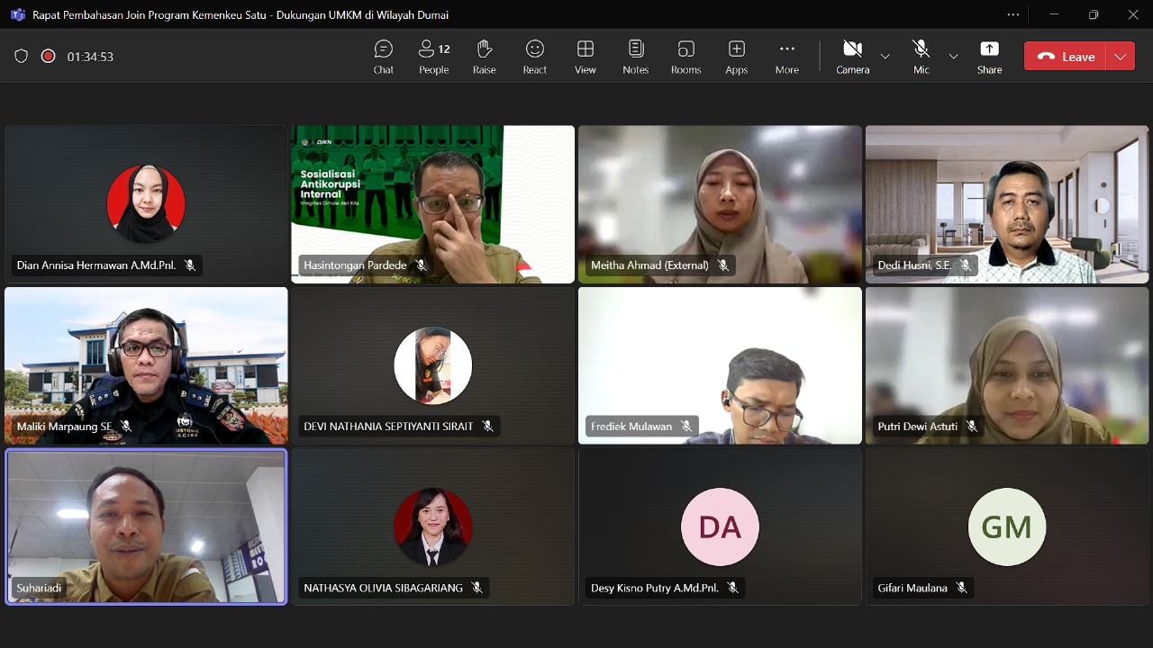This screenshot has height=648, width=1153.
Task: Open the More actions menu
Action: (x=786, y=56)
